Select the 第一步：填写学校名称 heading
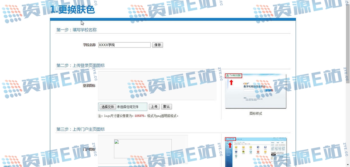Screen dimensions: 350x167 pos(76,30)
